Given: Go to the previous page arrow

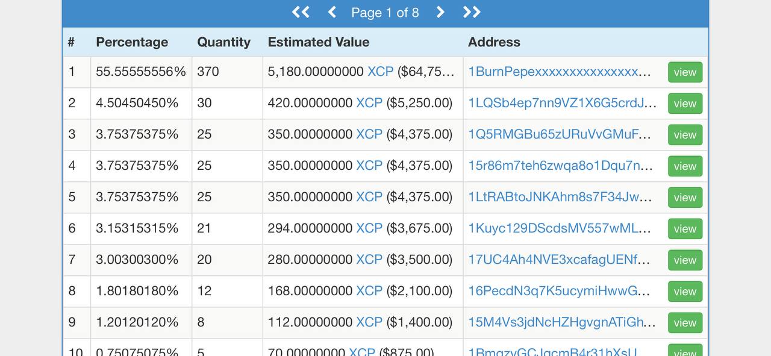Looking at the screenshot, I should click(x=332, y=12).
